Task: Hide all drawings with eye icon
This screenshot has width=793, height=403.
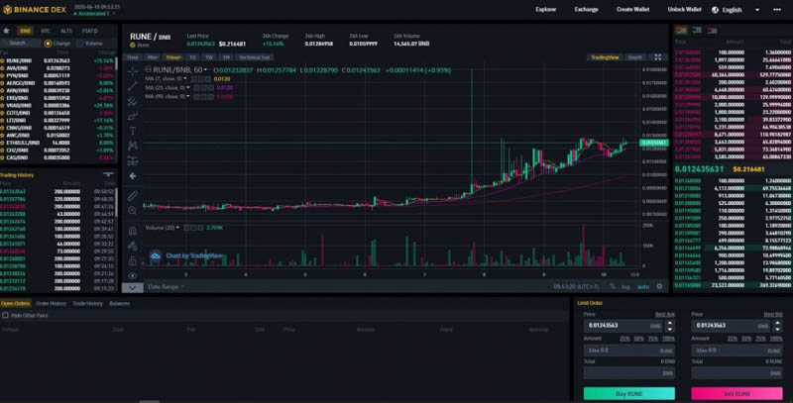Action: pos(133,275)
